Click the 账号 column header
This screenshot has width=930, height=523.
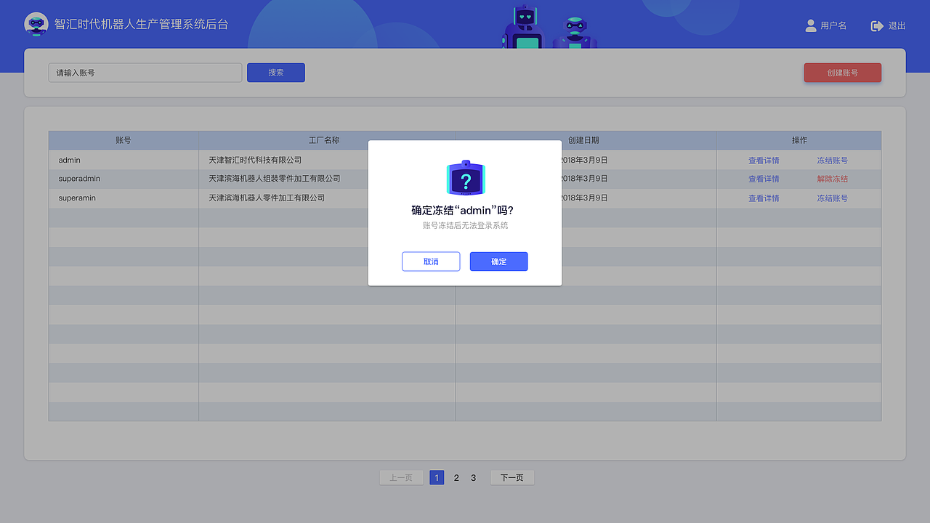click(124, 140)
